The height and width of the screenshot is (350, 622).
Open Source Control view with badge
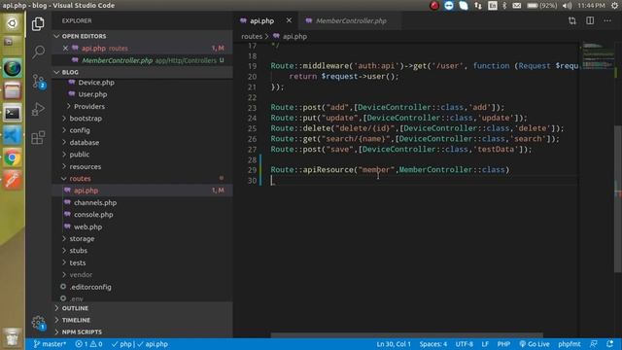tap(39, 81)
